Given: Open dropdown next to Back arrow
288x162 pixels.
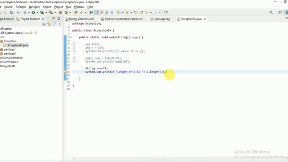Looking at the screenshot, I should pyautogui.click(x=151, y=13).
